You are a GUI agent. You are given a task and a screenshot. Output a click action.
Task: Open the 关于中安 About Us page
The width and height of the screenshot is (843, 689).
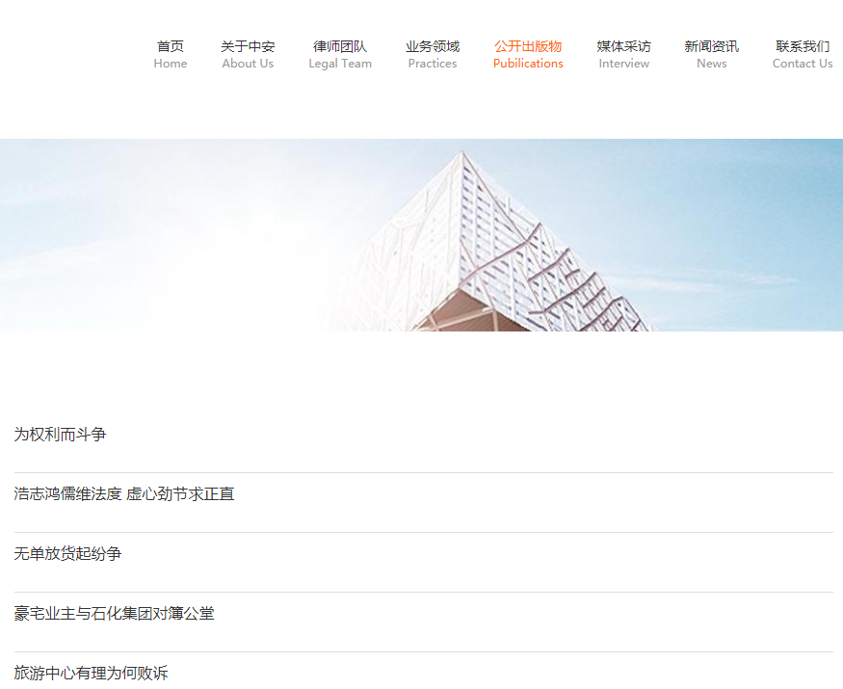coord(248,54)
